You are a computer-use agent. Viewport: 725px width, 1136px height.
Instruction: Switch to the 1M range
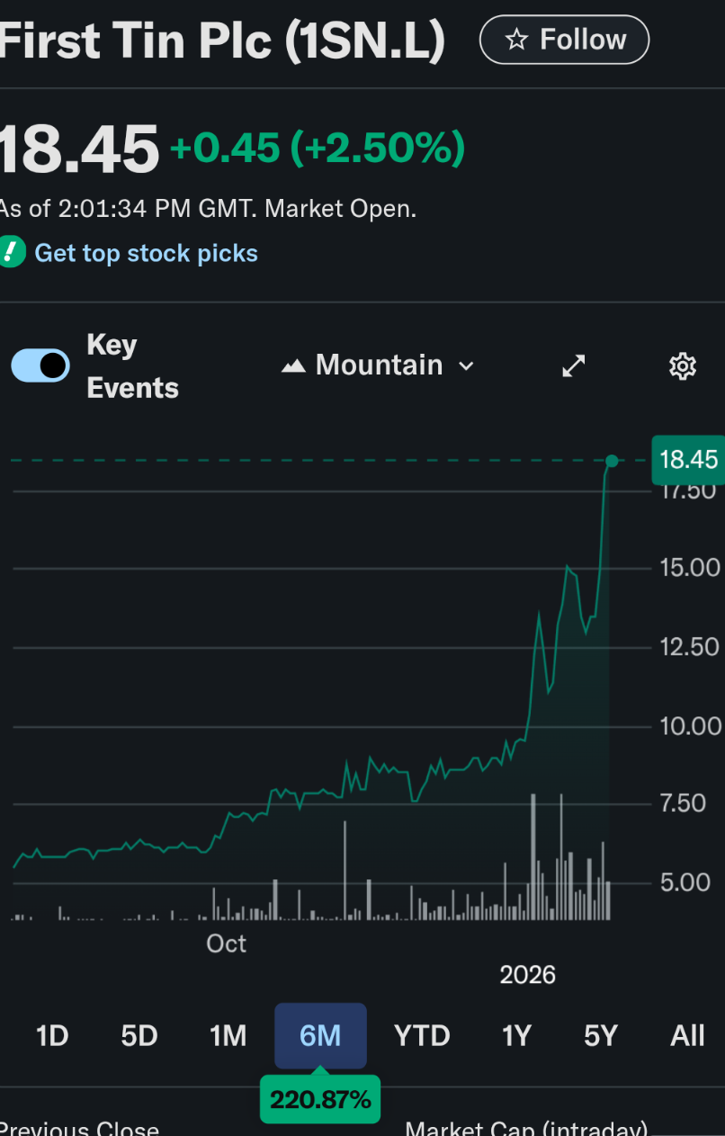tap(228, 1036)
